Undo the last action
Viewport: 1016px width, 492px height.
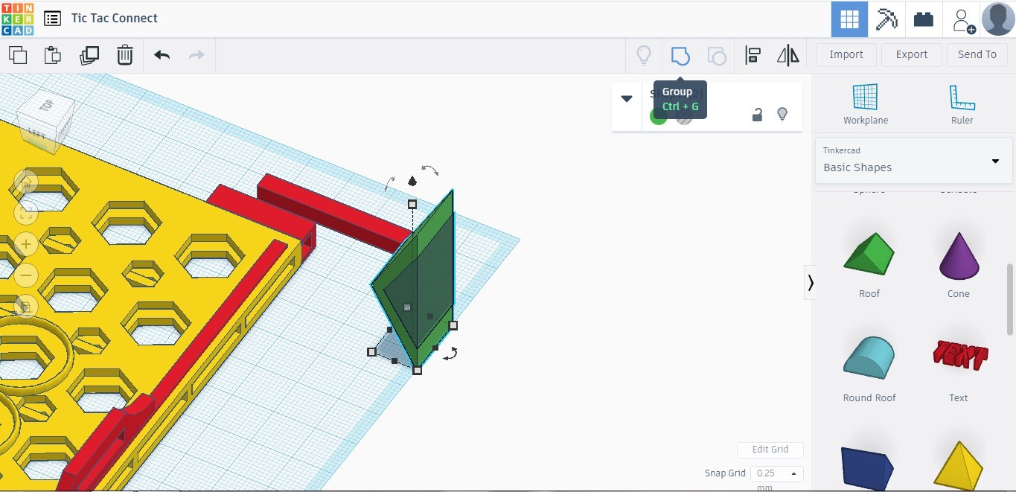click(x=162, y=55)
